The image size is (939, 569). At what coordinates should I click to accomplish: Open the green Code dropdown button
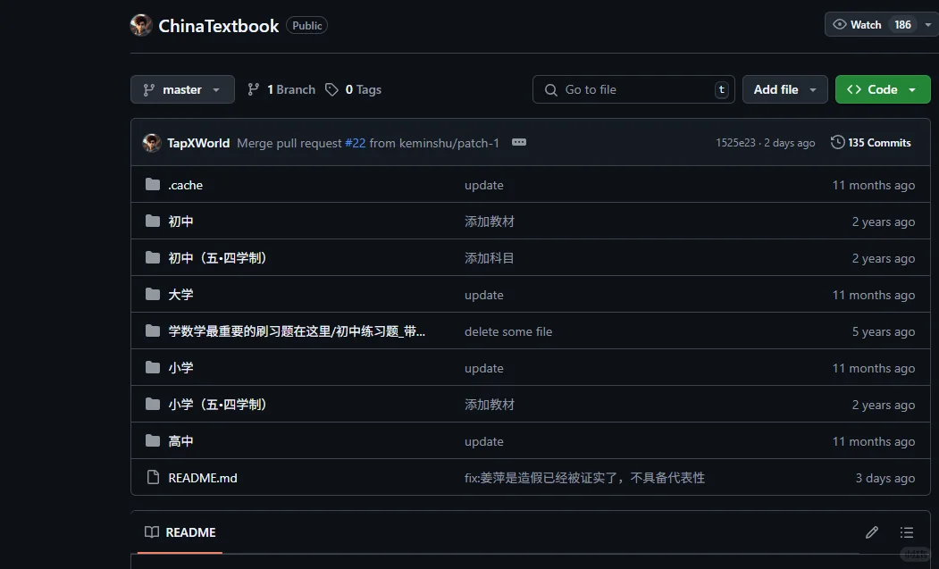pyautogui.click(x=883, y=89)
